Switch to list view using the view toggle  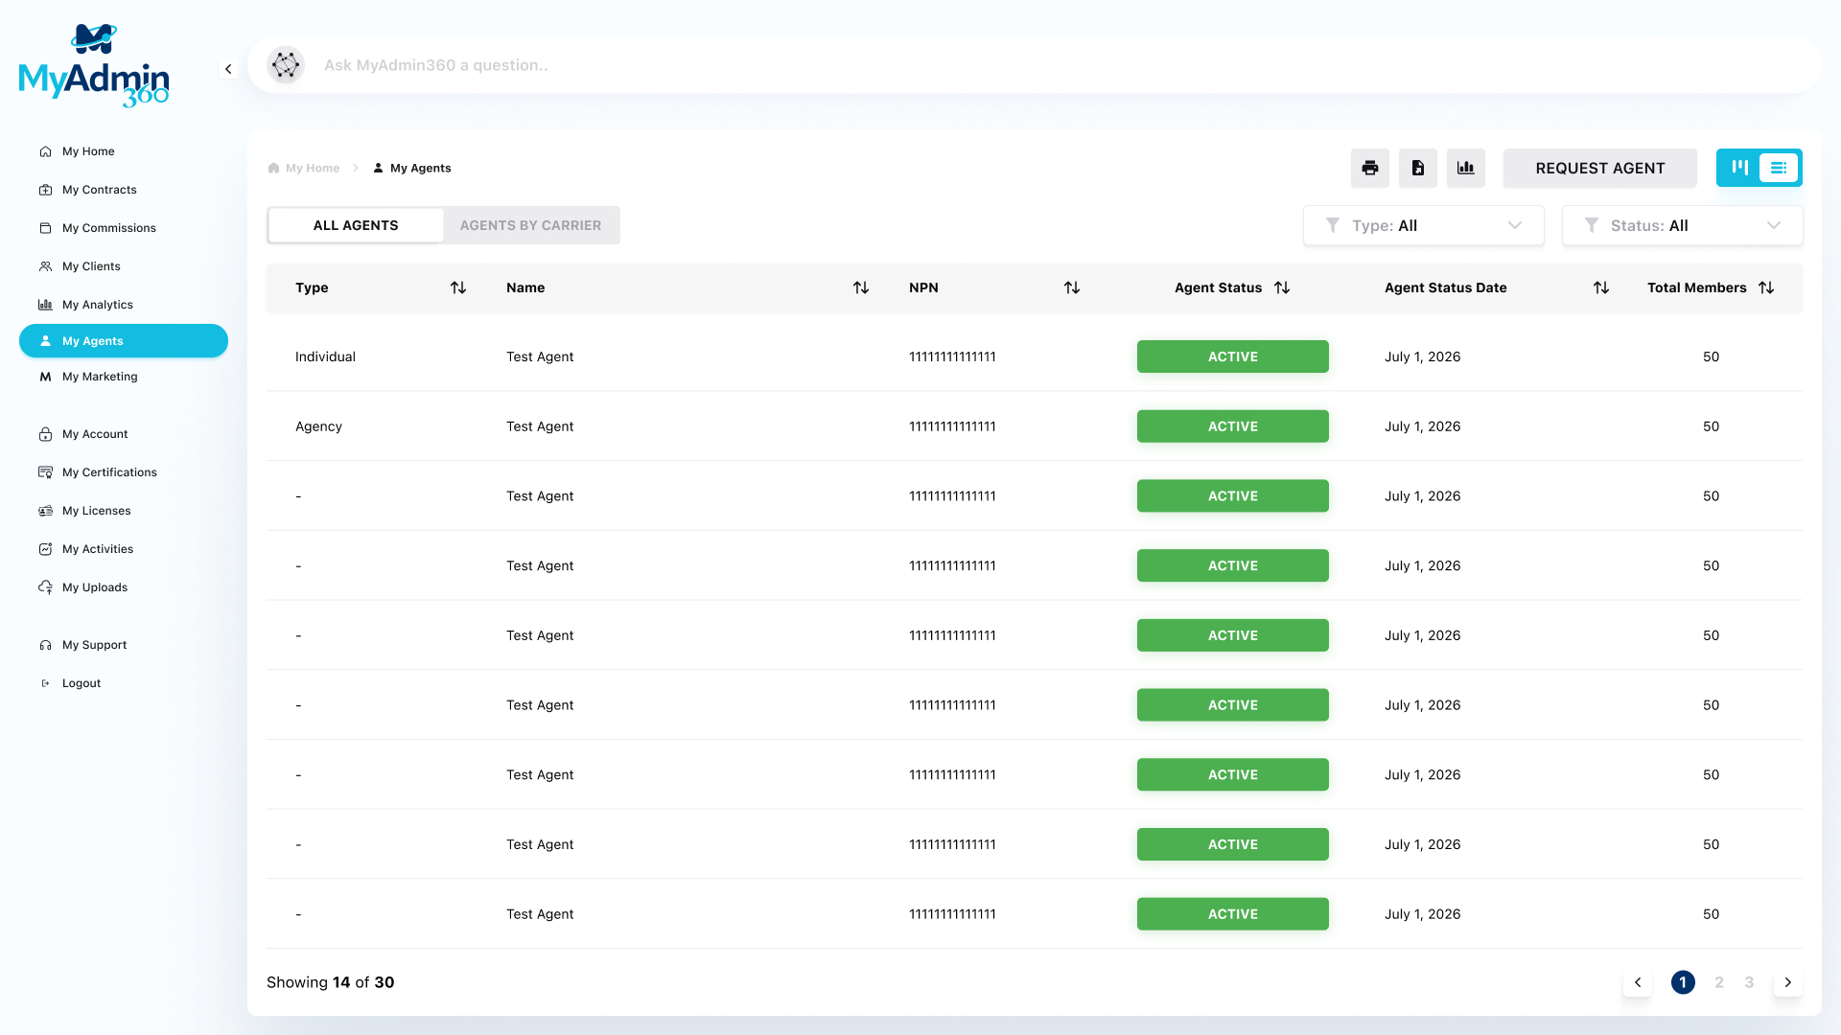[x=1780, y=167]
